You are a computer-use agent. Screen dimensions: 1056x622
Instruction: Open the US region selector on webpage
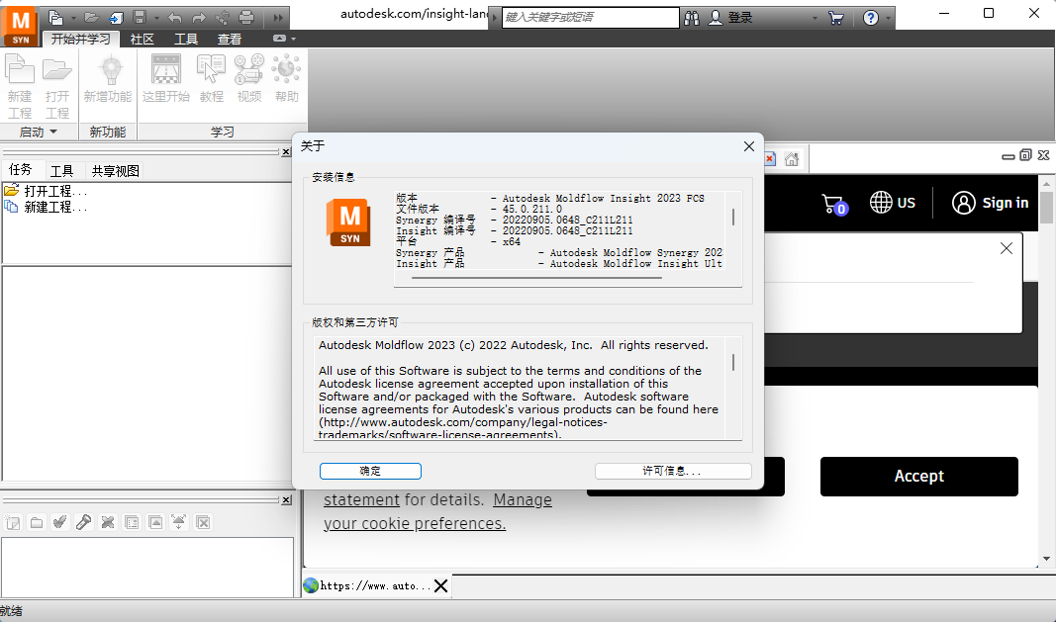click(x=893, y=203)
